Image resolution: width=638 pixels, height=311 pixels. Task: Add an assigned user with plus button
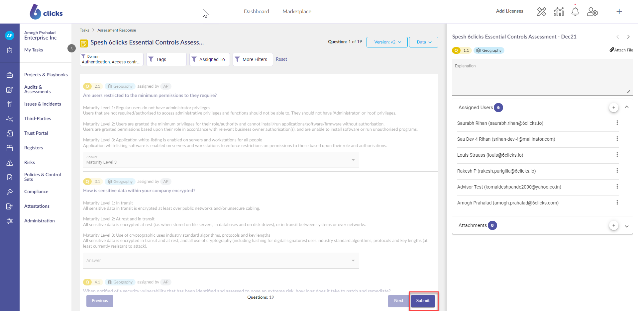(x=614, y=108)
